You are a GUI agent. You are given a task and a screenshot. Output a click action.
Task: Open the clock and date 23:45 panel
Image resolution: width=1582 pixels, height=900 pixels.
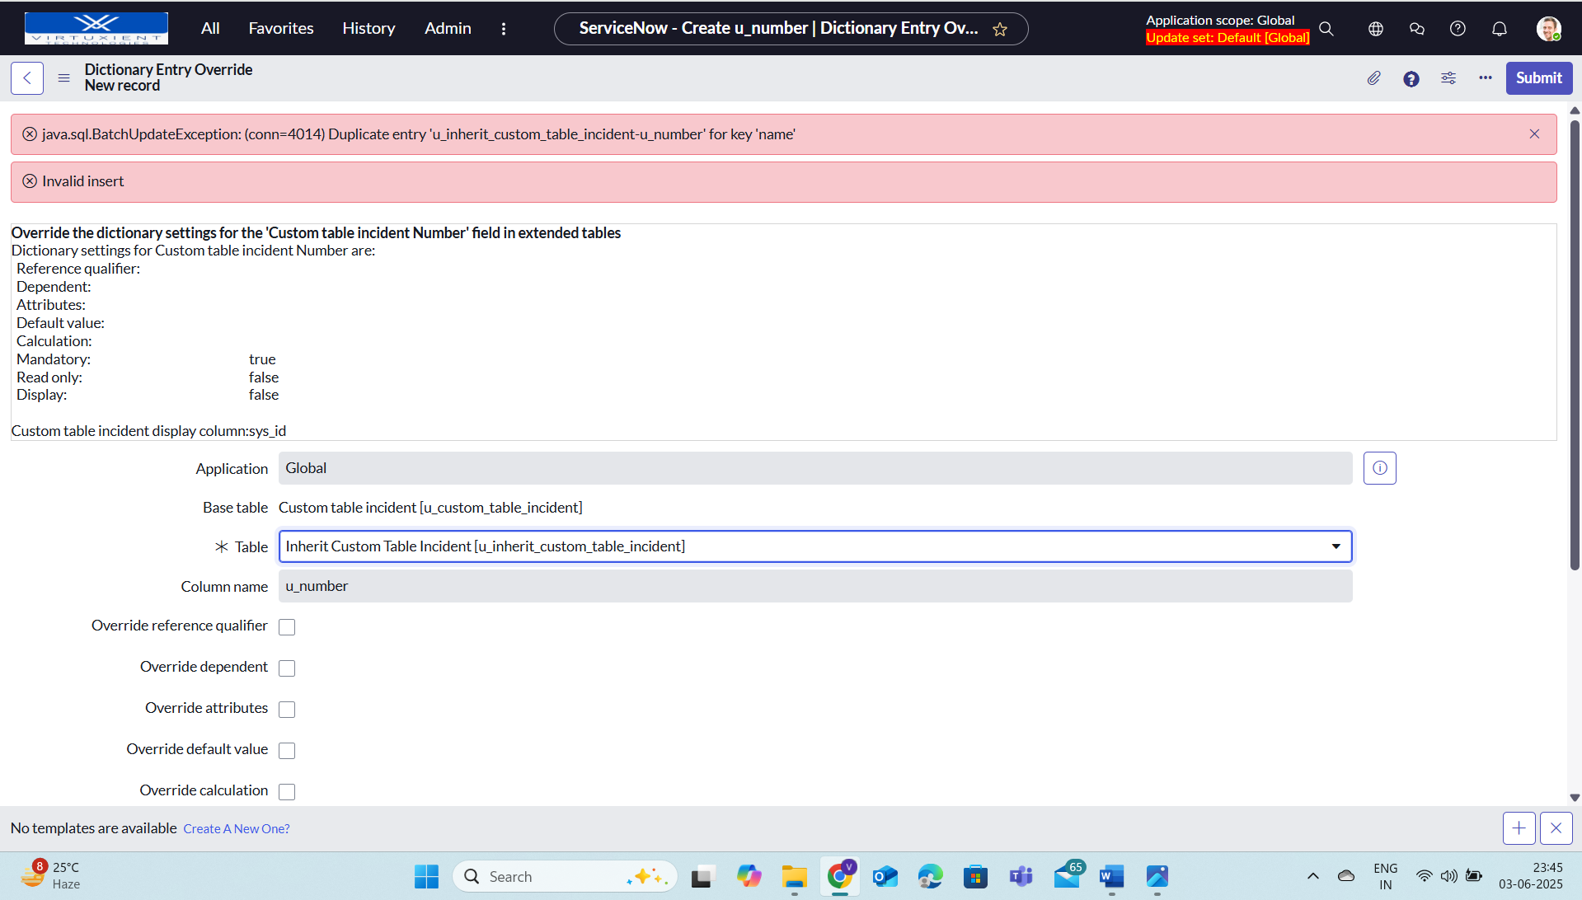click(x=1530, y=876)
